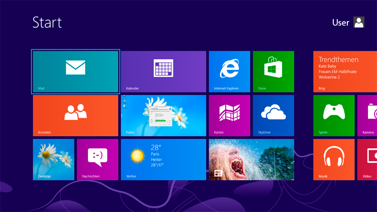Open the Kontakte people tile

click(x=75, y=116)
